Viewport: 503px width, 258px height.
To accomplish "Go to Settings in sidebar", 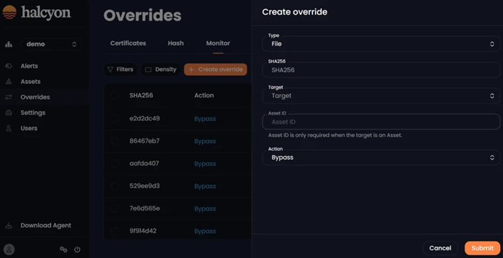I will (33, 113).
